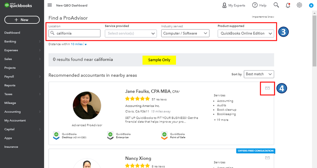Open the user profile avatar
The image size is (317, 168).
(x=311, y=5)
